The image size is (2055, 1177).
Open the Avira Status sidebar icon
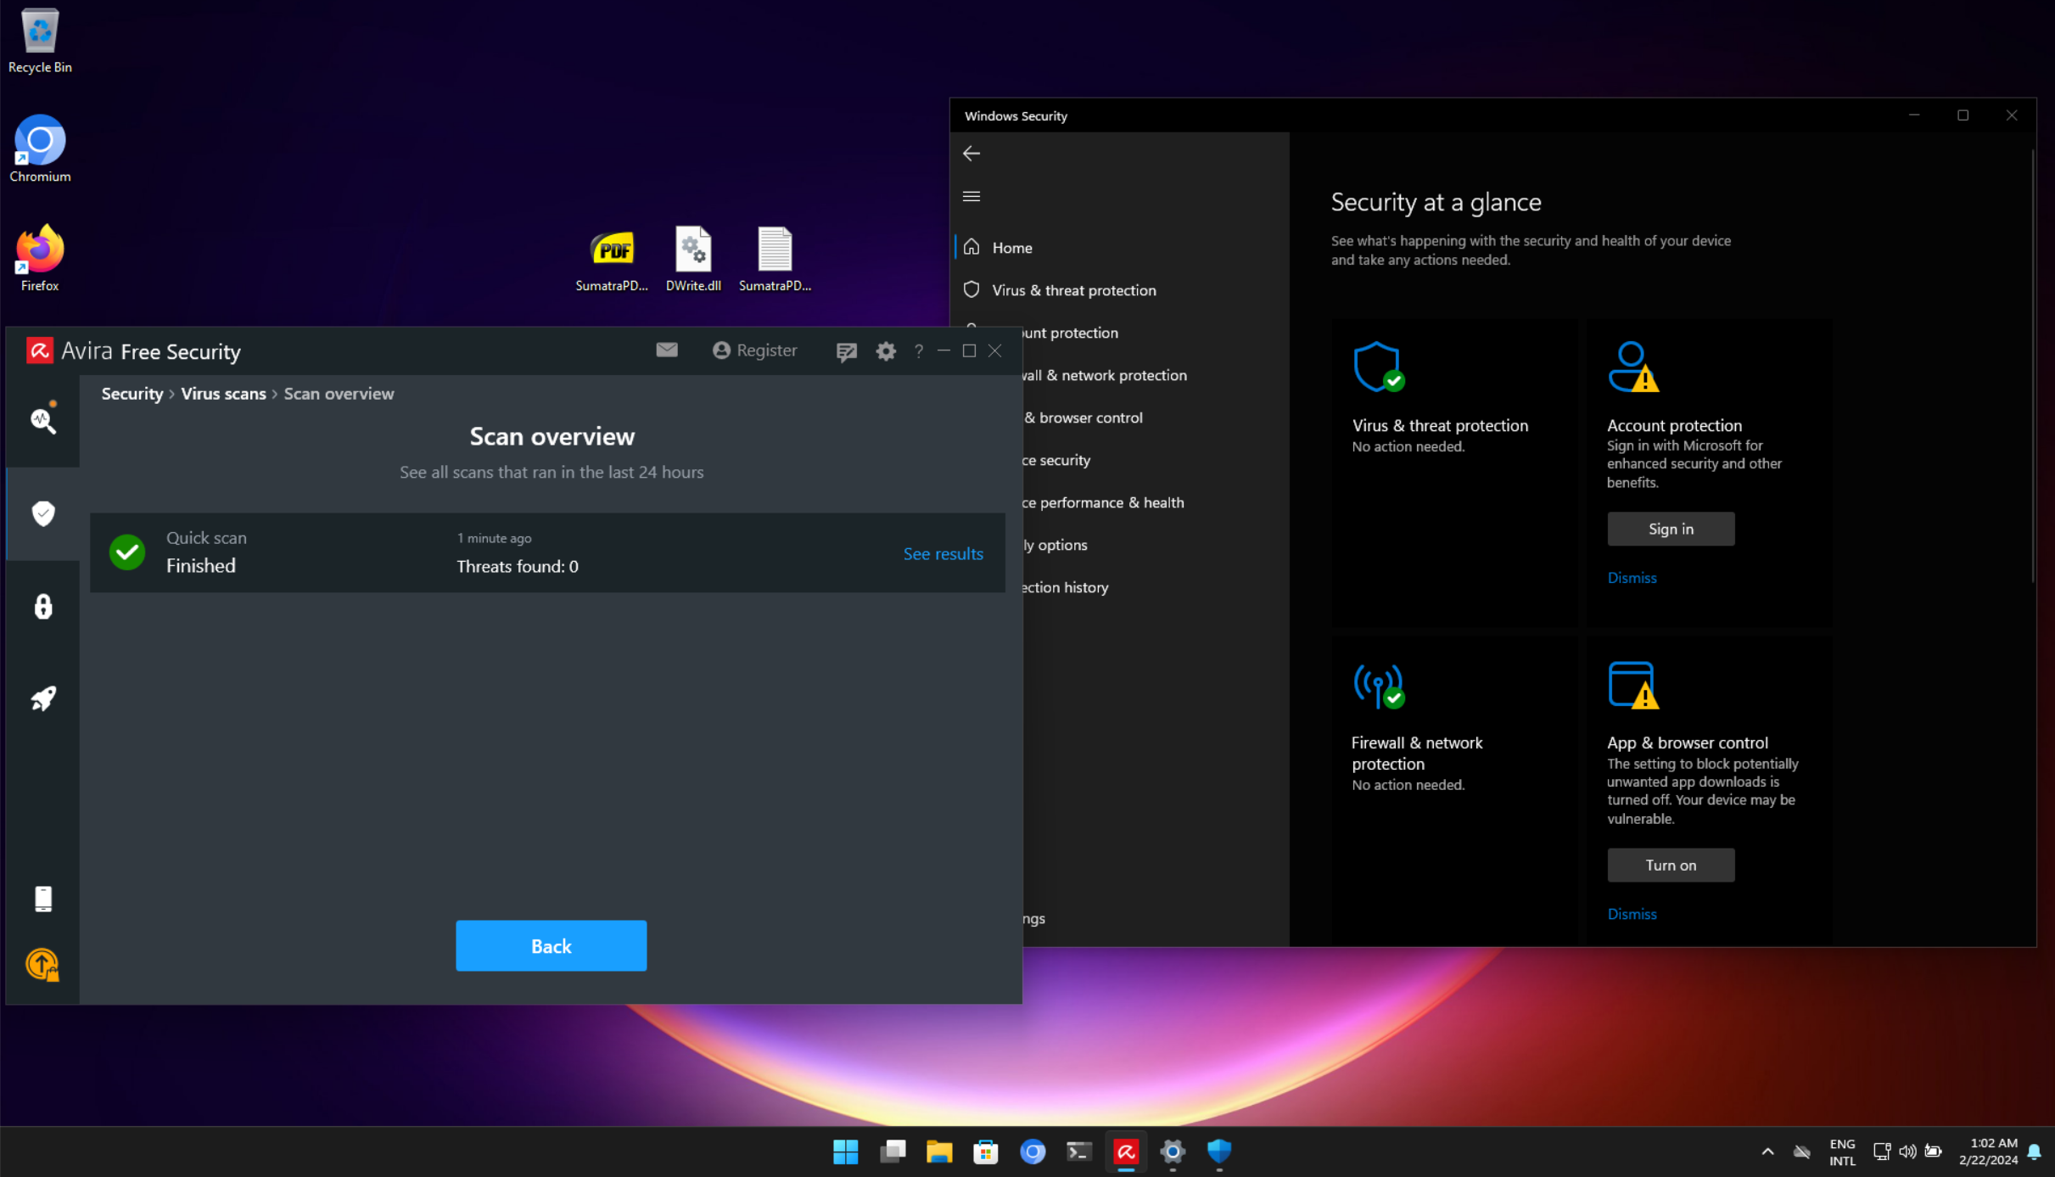tap(43, 420)
